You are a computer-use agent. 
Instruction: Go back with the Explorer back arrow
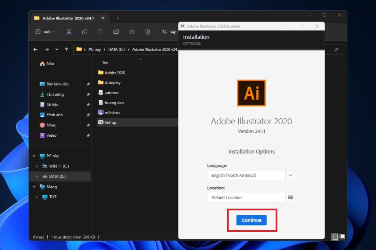[x=36, y=49]
